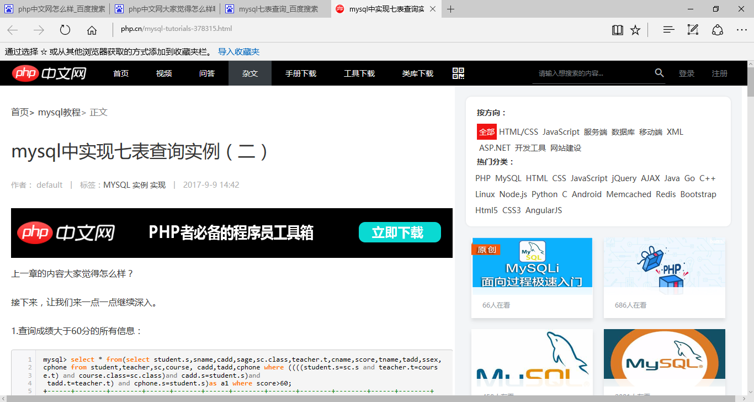The image size is (754, 402).
Task: Open the jQuery hot category
Action: click(x=624, y=178)
